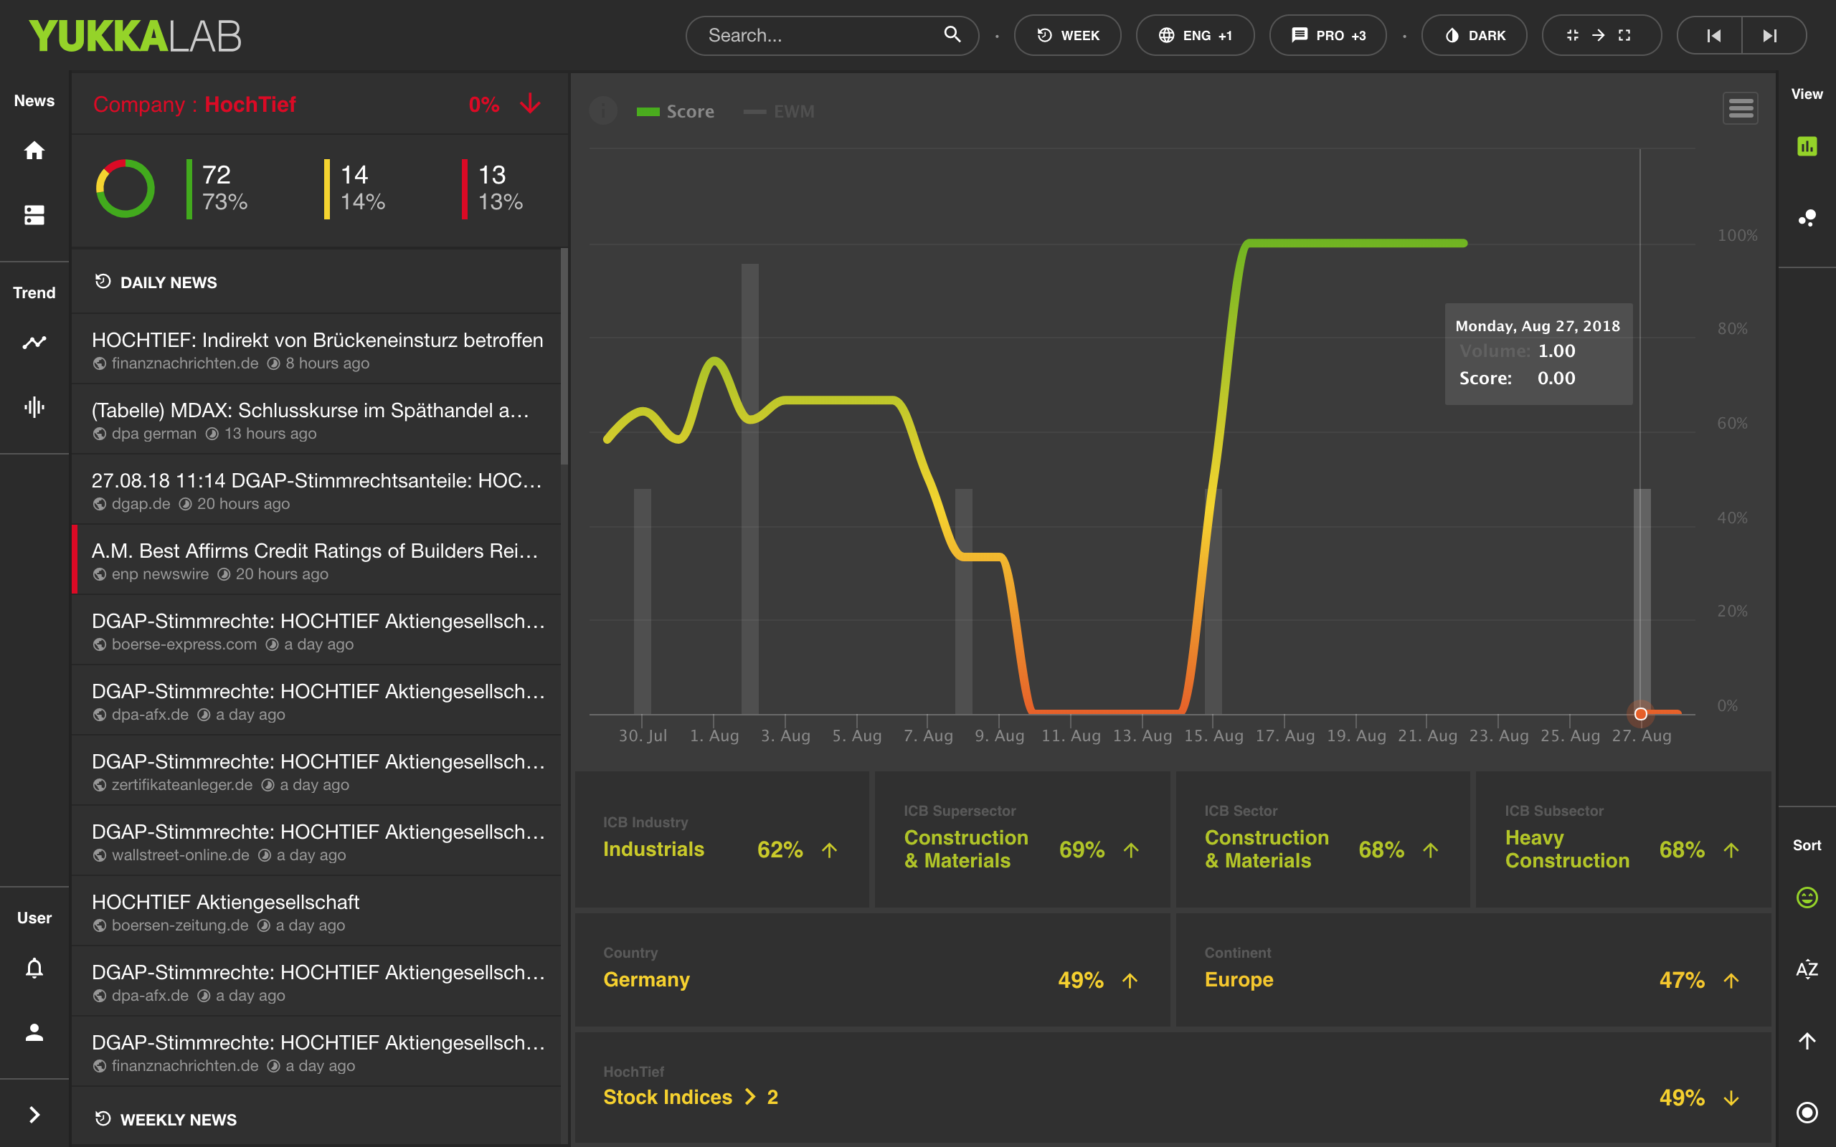Screen dimensions: 1836x1147
Task: Toggle the Score series in legend
Action: (x=675, y=112)
